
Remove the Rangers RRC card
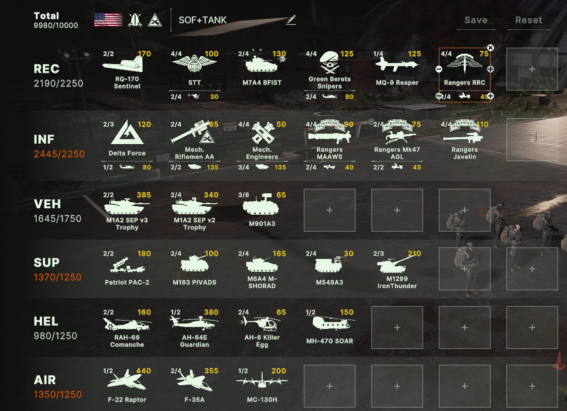[x=491, y=48]
